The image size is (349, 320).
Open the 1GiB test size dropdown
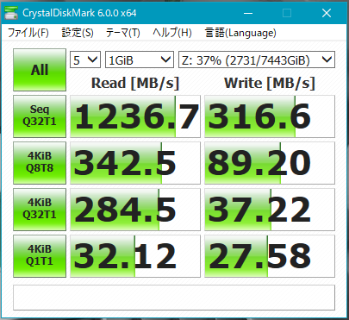(x=140, y=60)
